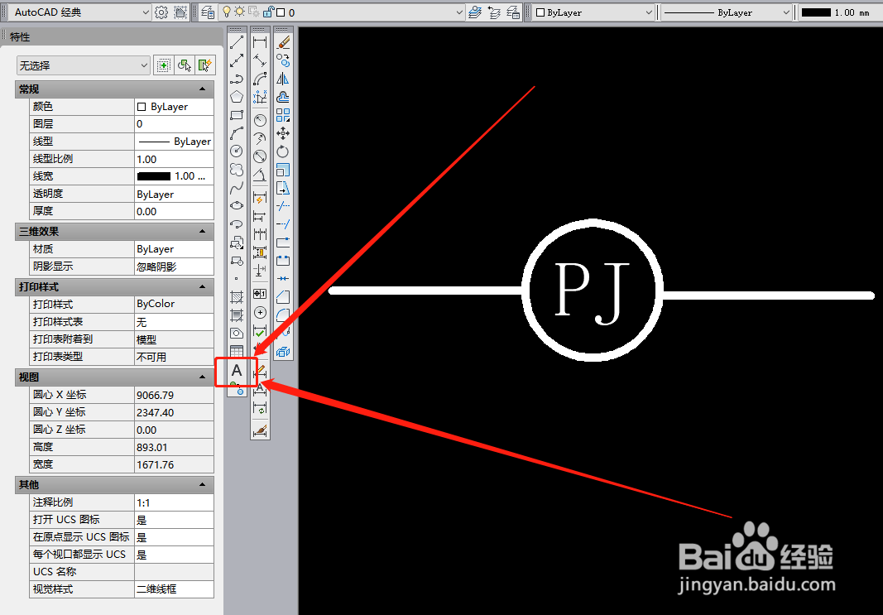Select the Scale tool
Viewport: 883px width, 615px height.
point(283,169)
